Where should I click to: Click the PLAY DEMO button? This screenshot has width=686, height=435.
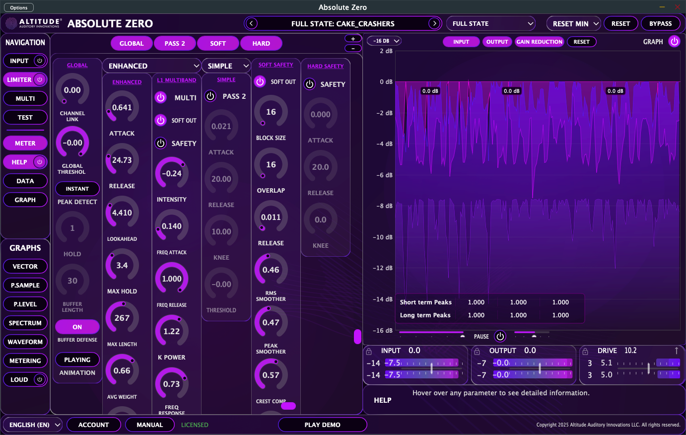322,425
